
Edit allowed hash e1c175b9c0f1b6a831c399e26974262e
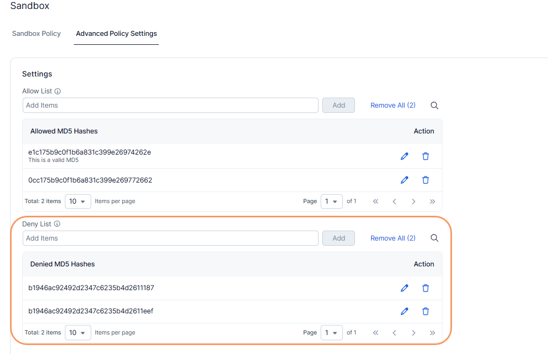pos(405,156)
